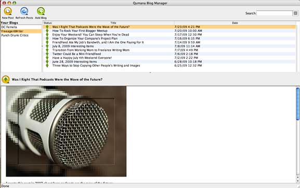
Task: Click status icon for 'FriendFeed Ate My Job's Bandwith' post
Action: (x=47, y=42)
